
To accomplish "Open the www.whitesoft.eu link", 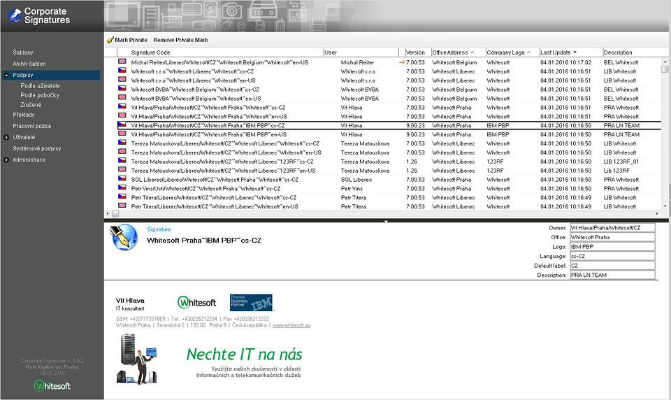I will (x=291, y=325).
